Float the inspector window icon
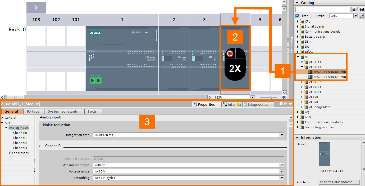 (x=281, y=104)
